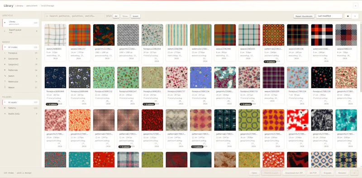Filter by Sketch mode

pyautogui.click(x=20, y=76)
